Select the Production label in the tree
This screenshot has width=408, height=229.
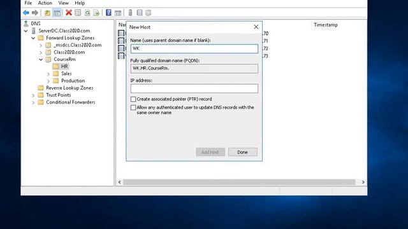click(x=73, y=81)
